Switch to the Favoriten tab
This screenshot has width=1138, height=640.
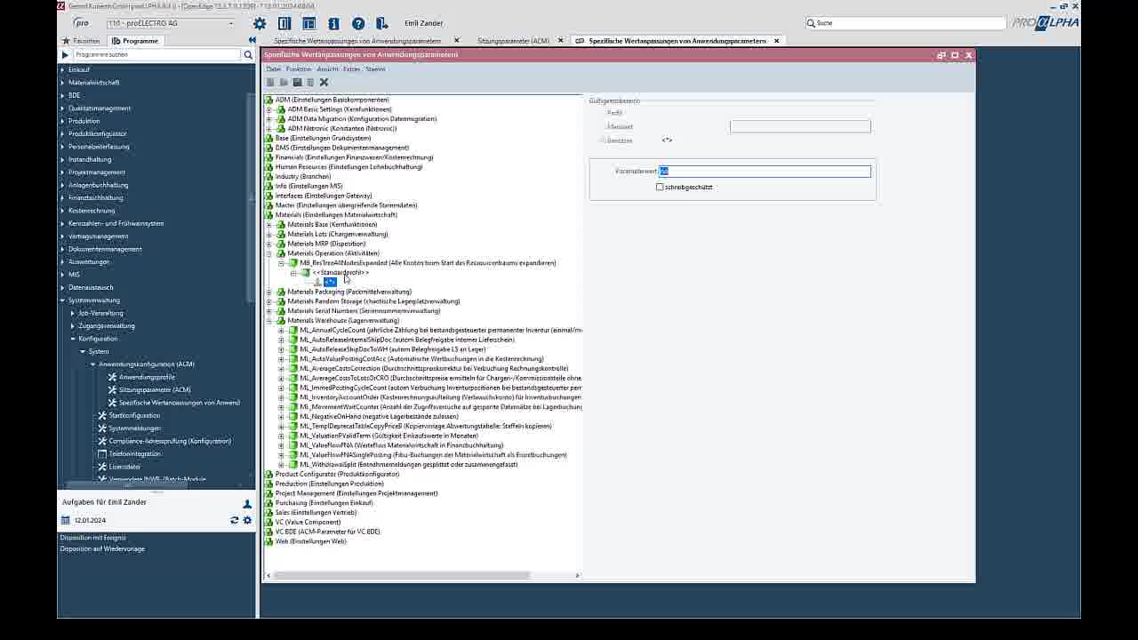(81, 41)
